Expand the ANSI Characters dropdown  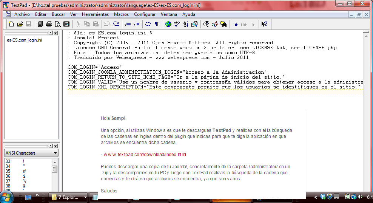(x=55, y=153)
